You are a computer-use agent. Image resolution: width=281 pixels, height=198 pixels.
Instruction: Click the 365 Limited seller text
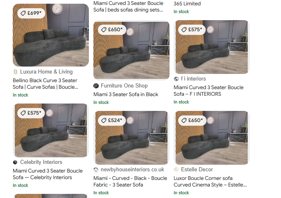point(187,4)
